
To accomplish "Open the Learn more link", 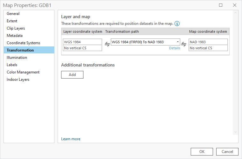I will 71,139.
